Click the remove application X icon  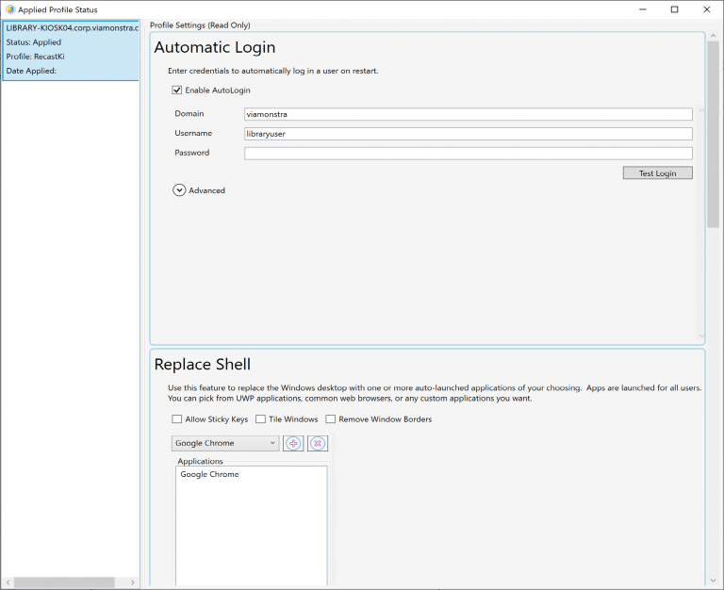point(318,443)
